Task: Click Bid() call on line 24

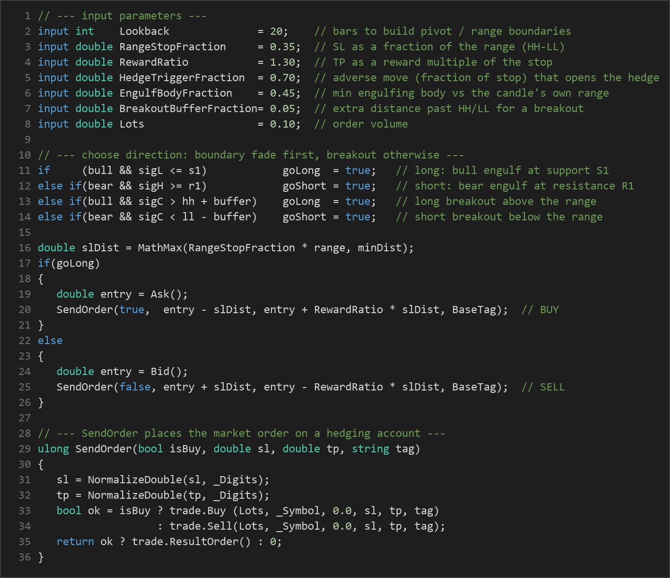Action: coord(167,372)
